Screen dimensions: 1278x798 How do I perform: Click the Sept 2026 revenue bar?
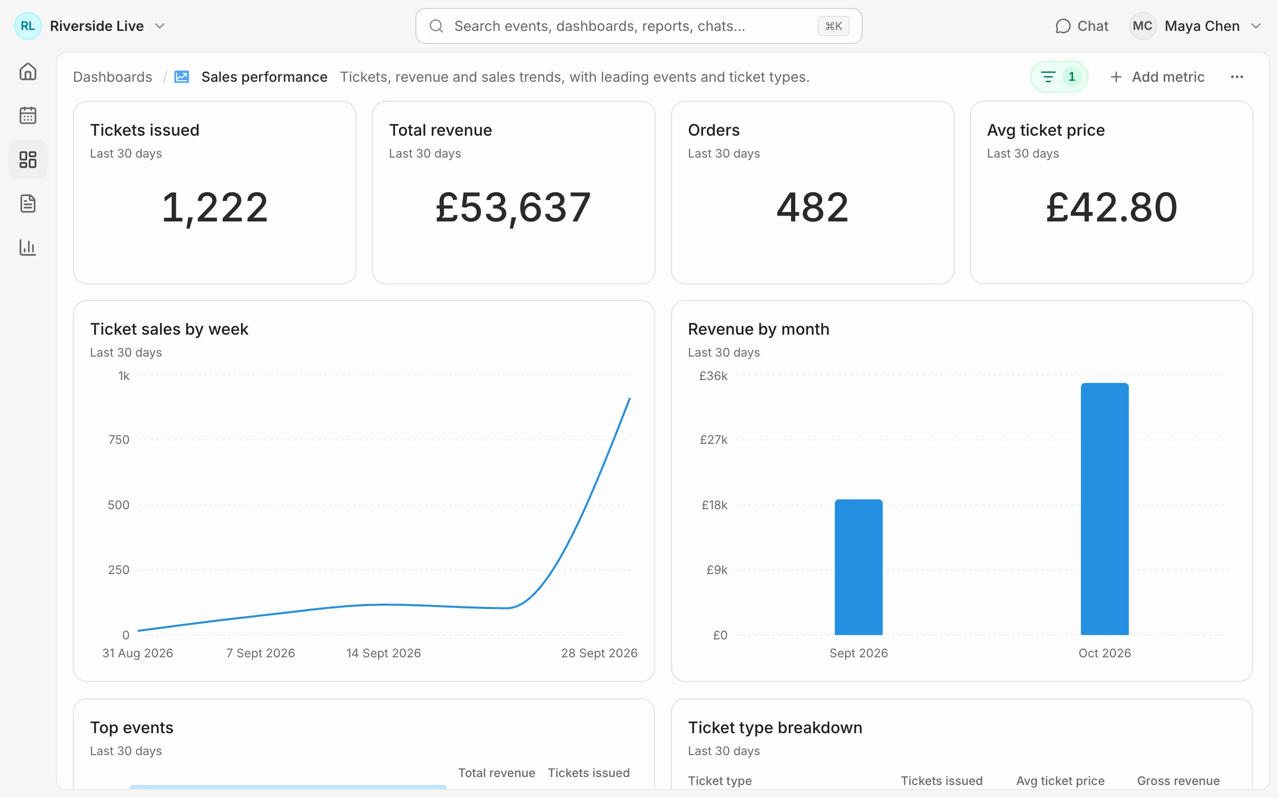(x=858, y=567)
